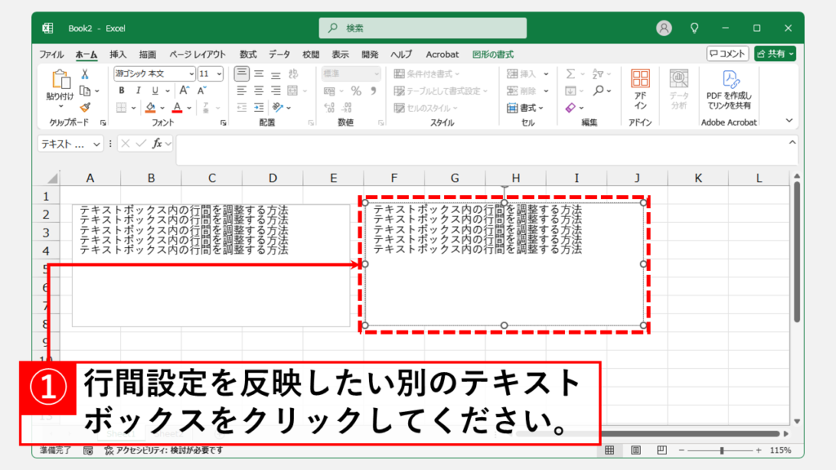Viewport: 836px width, 470px height.
Task: Click the Cut scissors icon
Action: pos(85,73)
